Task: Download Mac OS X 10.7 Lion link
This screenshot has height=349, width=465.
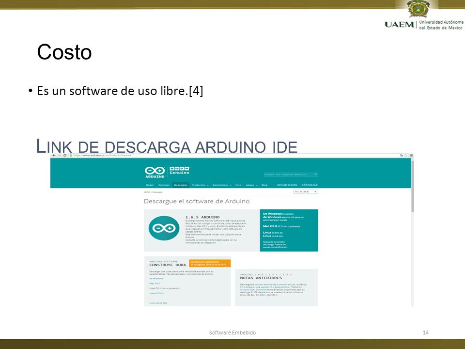Action: (x=281, y=226)
